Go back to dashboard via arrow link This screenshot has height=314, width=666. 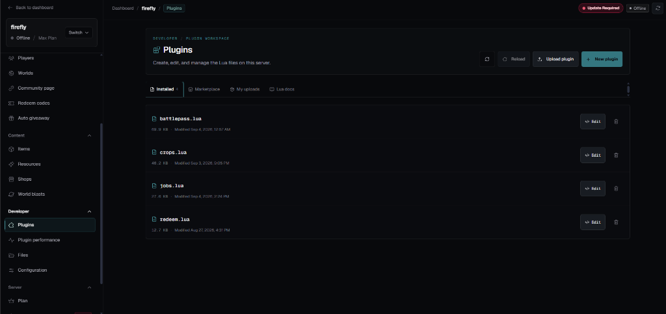click(x=30, y=8)
